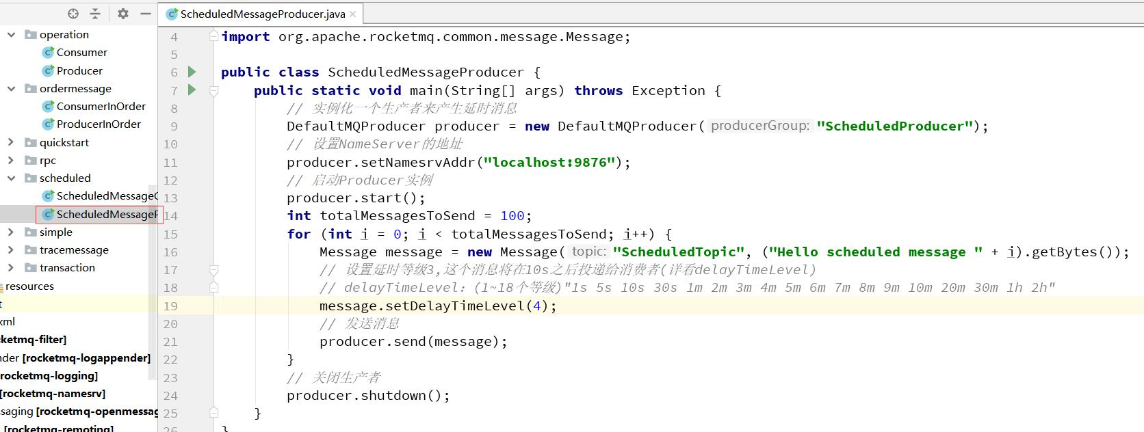Open project panel settings gear

pos(123,14)
